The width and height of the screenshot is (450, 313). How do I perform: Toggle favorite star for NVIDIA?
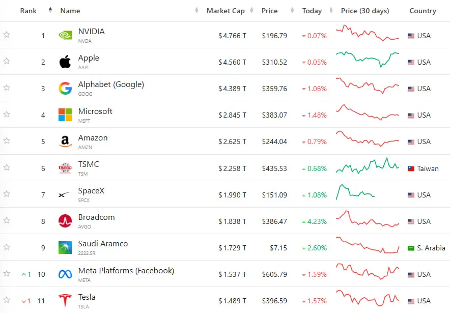click(7, 35)
